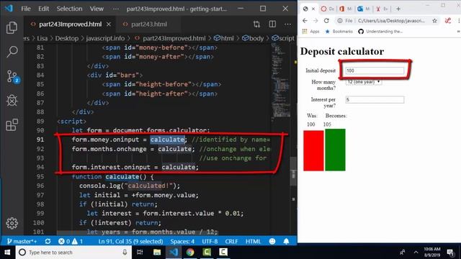Image resolution: width=461 pixels, height=259 pixels.
Task: Show errors and warnings in status bar
Action: pyautogui.click(x=71, y=242)
